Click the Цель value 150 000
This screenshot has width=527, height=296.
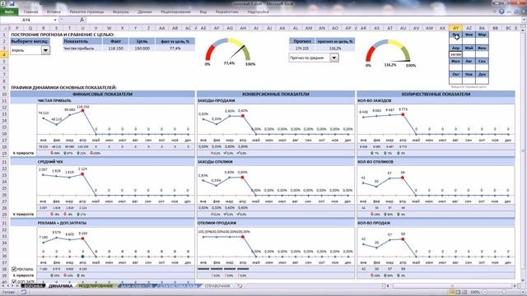(x=142, y=49)
